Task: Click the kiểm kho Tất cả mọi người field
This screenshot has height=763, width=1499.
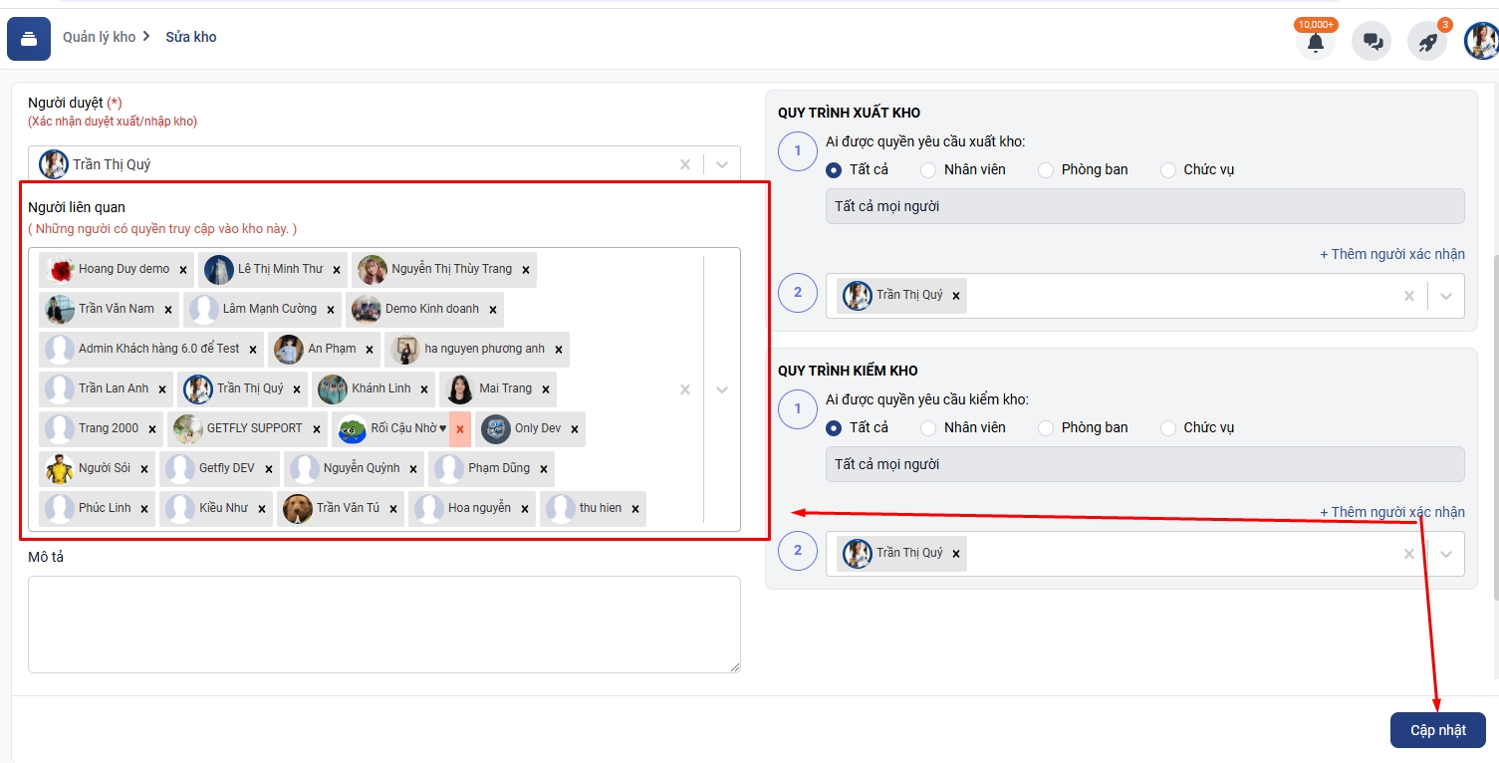Action: (1145, 464)
